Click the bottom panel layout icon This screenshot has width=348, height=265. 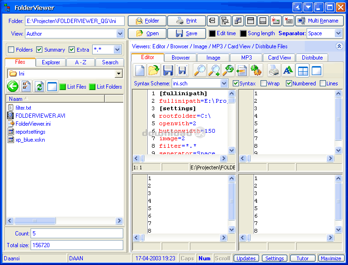pyautogui.click(x=263, y=21)
